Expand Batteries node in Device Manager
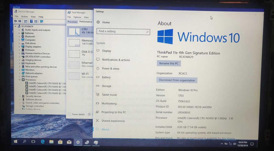The image size is (274, 151). pos(19,33)
